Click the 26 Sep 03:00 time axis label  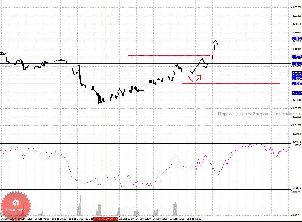click(143, 219)
